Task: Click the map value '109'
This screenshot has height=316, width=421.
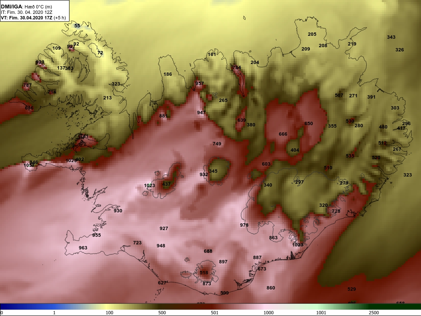Action: [56, 48]
